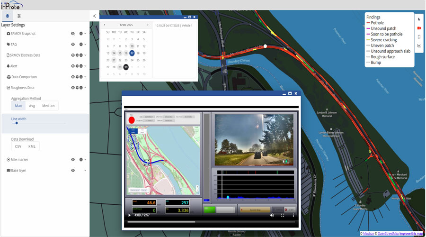Select the pointer tool in map toolbar
This screenshot has width=426, height=237.
tap(419, 19)
